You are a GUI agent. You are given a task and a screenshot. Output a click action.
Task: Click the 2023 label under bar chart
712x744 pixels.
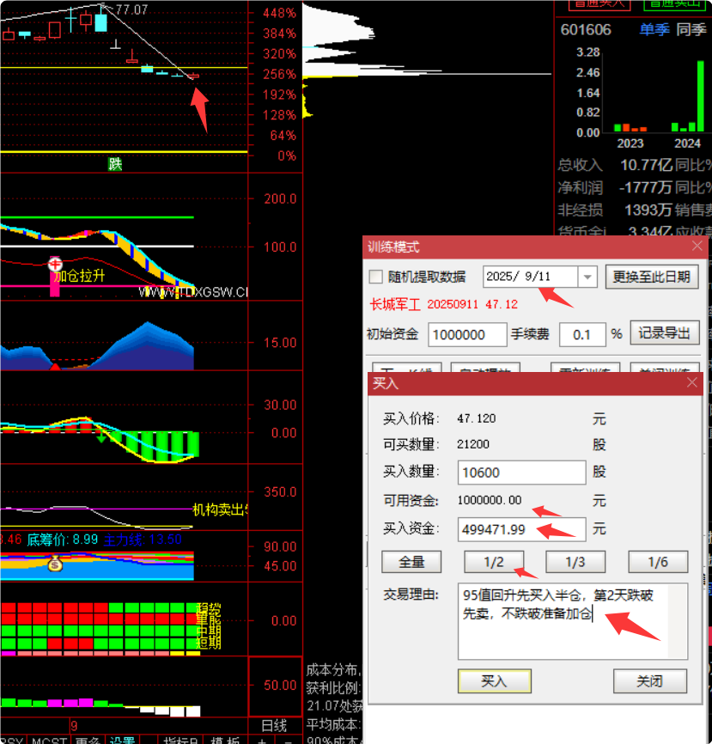(630, 143)
